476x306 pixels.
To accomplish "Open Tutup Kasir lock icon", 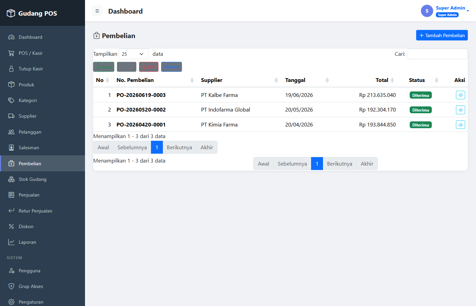I will pos(11,69).
